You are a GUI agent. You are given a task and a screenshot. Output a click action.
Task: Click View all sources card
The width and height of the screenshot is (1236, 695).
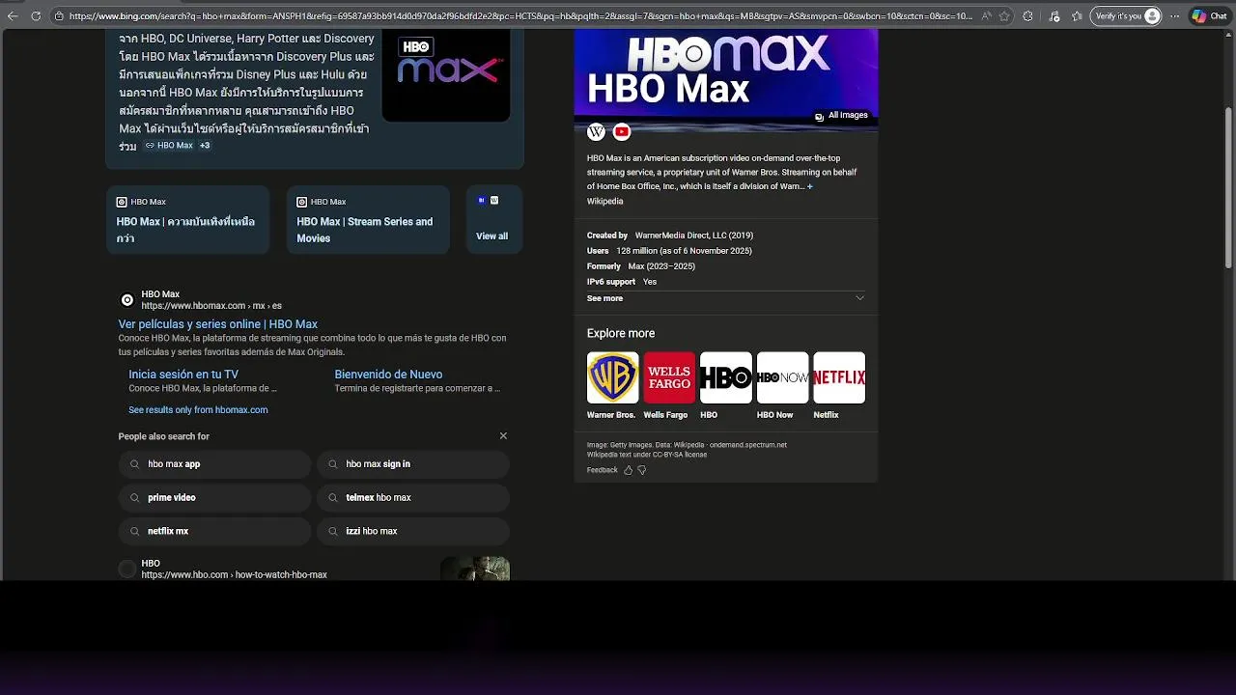493,220
